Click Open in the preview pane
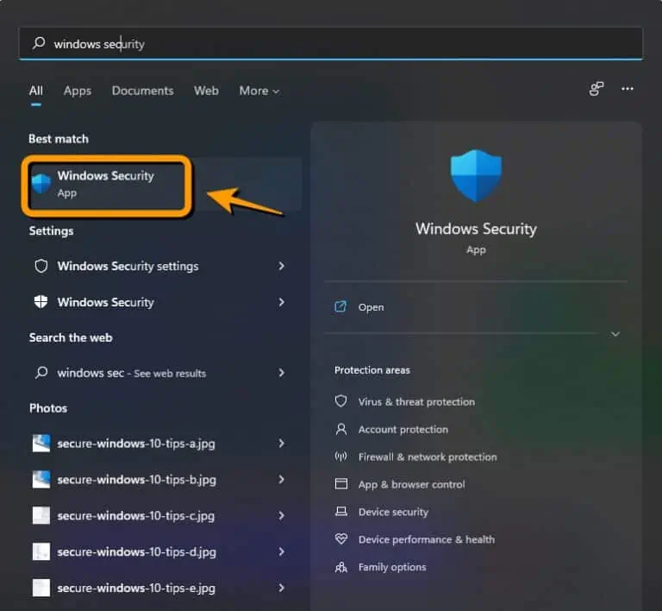The width and height of the screenshot is (662, 611). coord(372,307)
